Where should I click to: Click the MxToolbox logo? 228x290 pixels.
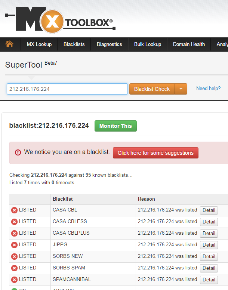click(61, 20)
